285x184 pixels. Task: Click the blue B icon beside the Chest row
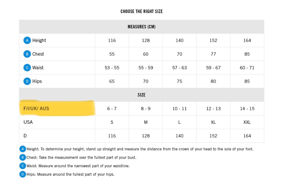point(27,54)
